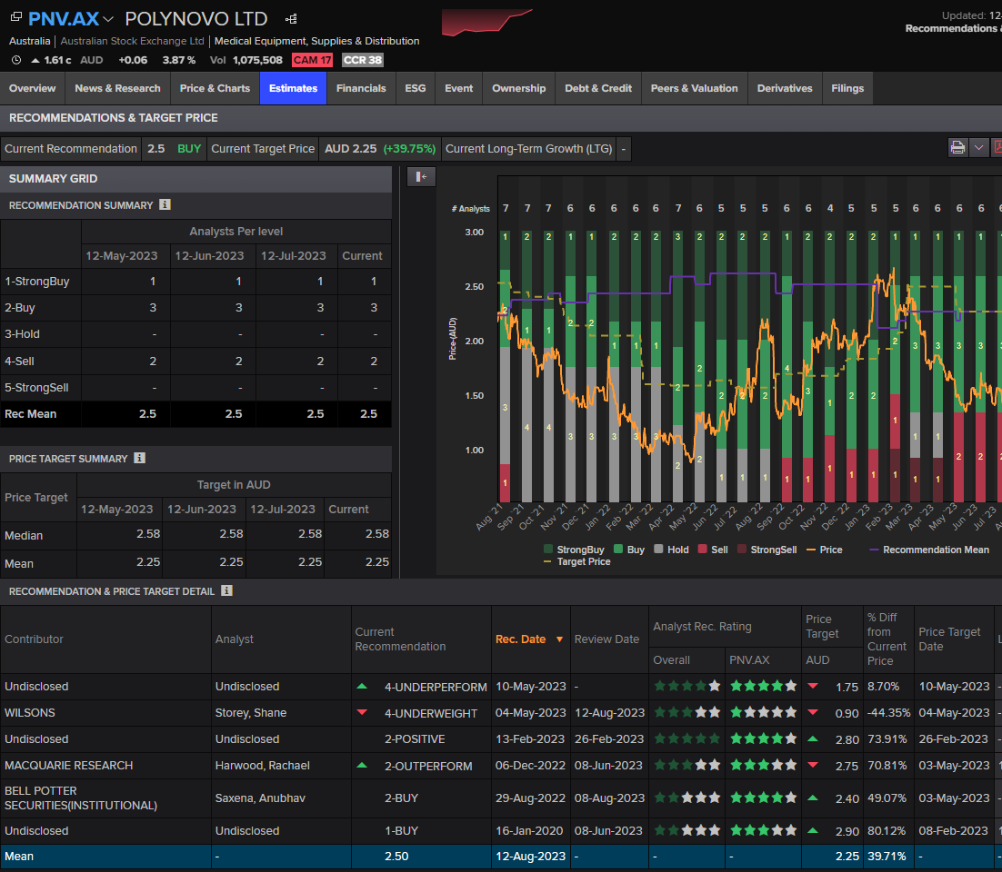1002x872 pixels.
Task: Click the red down arrow beside 4-UNDERWEIGHT
Action: tap(362, 712)
